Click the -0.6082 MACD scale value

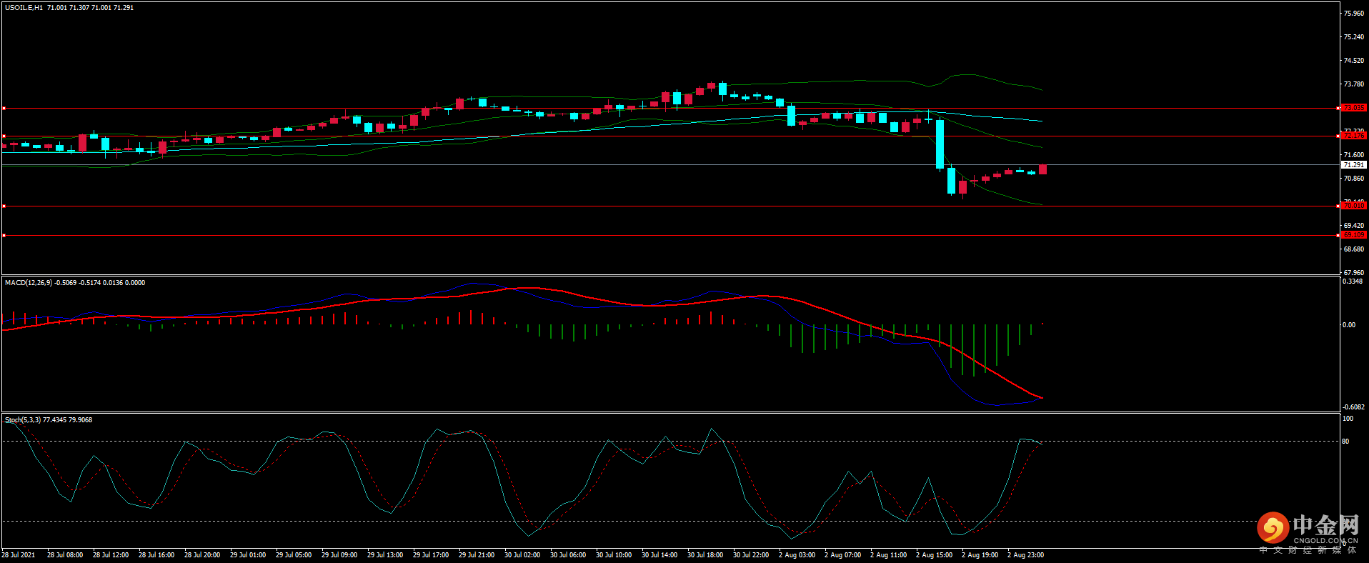1353,407
